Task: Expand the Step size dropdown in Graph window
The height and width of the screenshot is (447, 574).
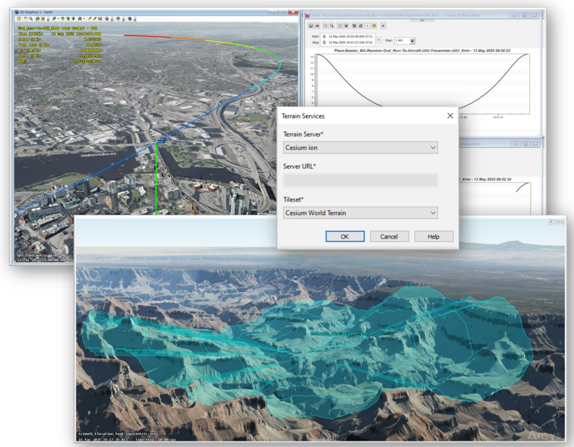Action: click(412, 41)
